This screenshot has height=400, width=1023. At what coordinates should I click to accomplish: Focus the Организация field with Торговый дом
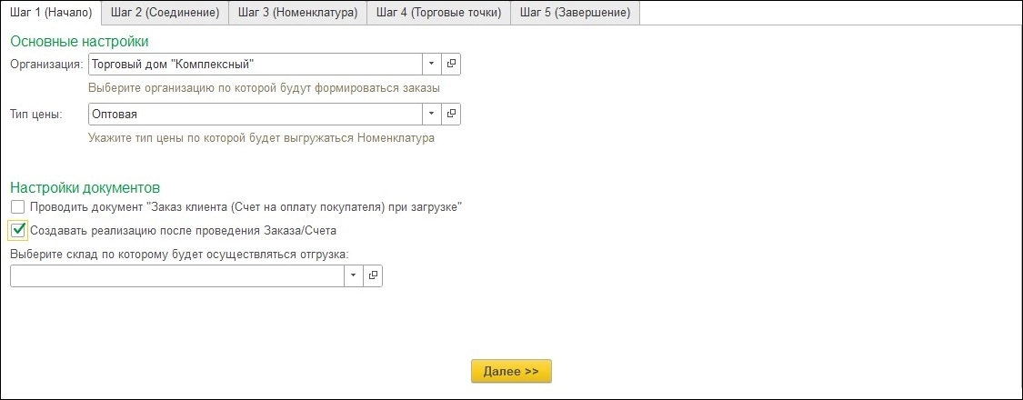click(x=256, y=64)
